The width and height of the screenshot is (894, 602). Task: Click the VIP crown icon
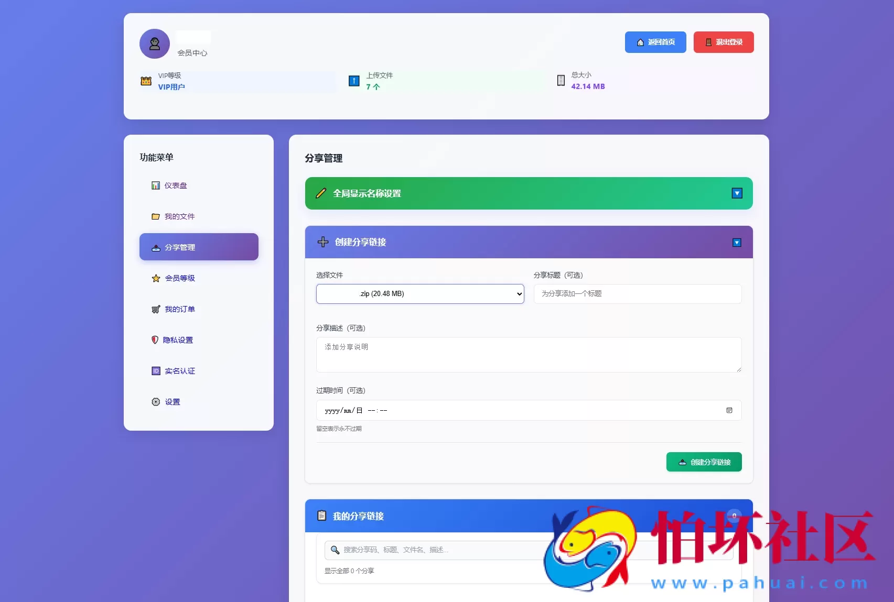[x=146, y=81]
